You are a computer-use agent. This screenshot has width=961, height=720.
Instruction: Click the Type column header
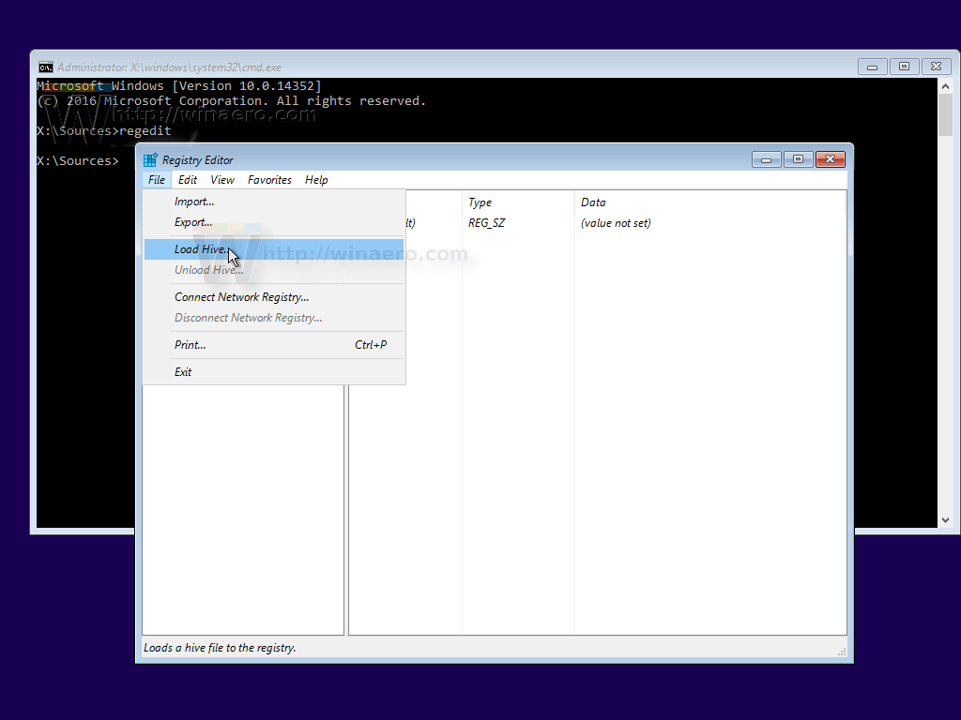click(x=480, y=202)
